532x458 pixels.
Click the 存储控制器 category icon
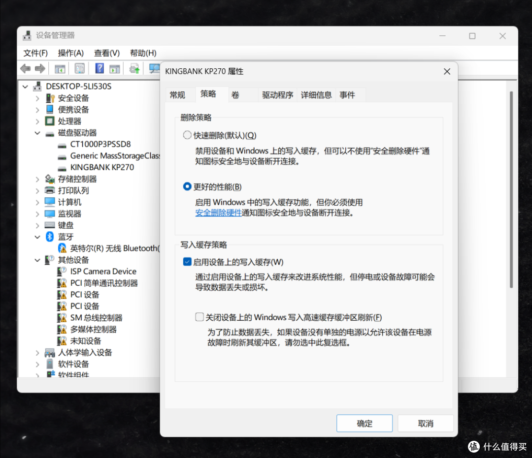coord(50,179)
